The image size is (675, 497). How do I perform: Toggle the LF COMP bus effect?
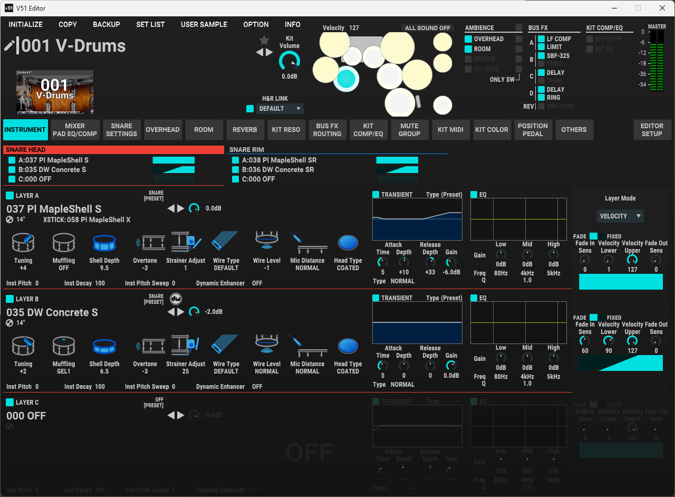(x=541, y=39)
